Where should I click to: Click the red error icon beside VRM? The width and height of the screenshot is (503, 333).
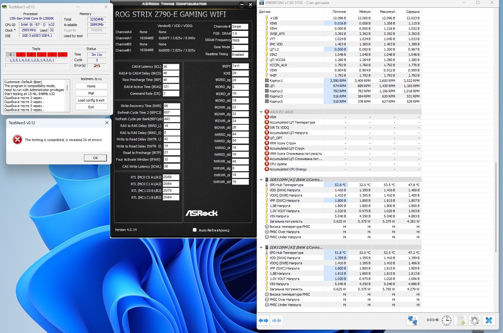point(267,117)
